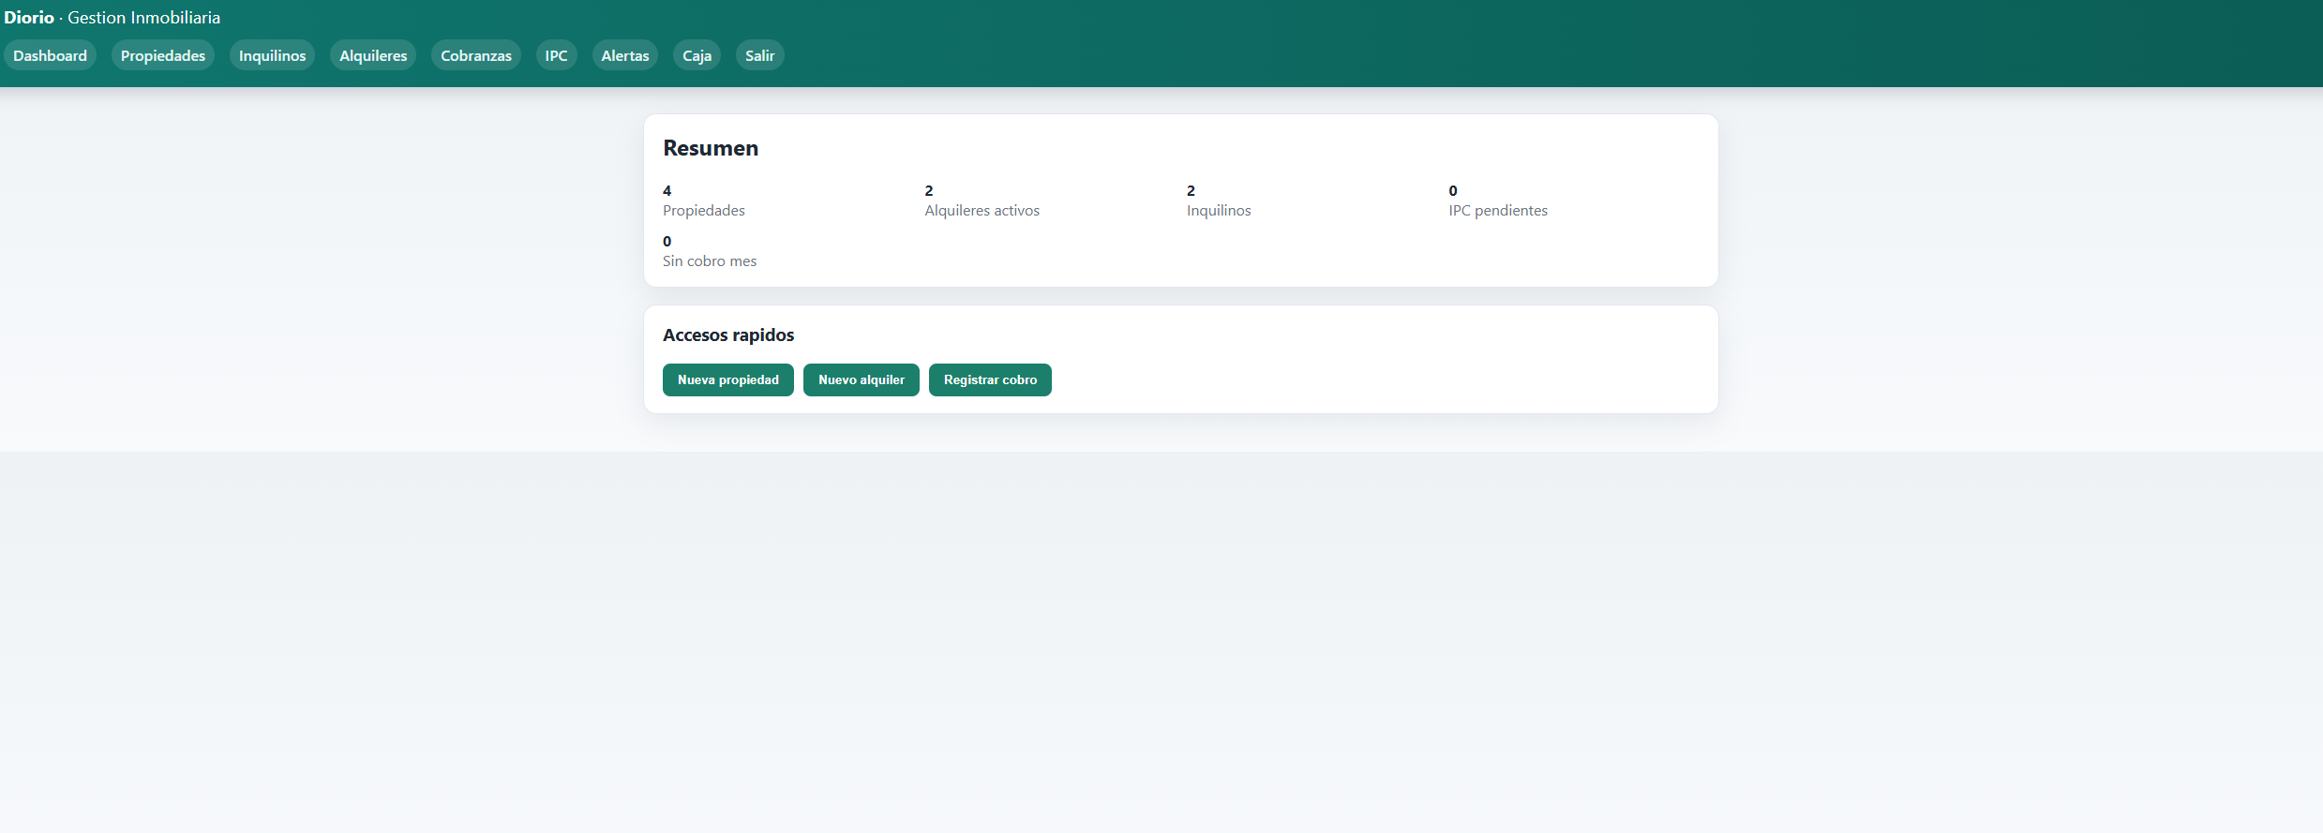This screenshot has height=833, width=2323.
Task: Go to Propiedades in the top navigation
Action: tap(162, 55)
